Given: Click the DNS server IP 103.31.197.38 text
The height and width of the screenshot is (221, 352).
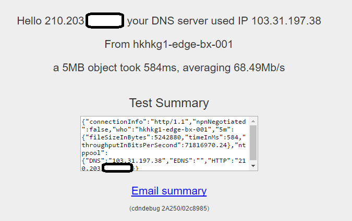Looking at the screenshot, I should click(286, 21).
